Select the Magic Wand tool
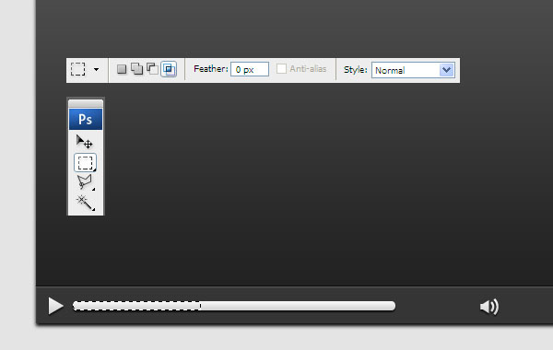The image size is (553, 350). pyautogui.click(x=85, y=203)
